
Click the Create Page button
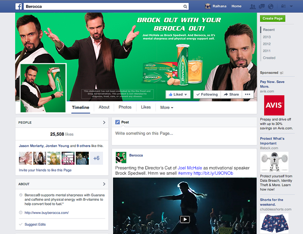pyautogui.click(x=272, y=19)
